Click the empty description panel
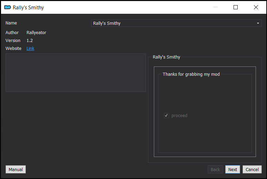The height and width of the screenshot is (179, 267). 76,73
